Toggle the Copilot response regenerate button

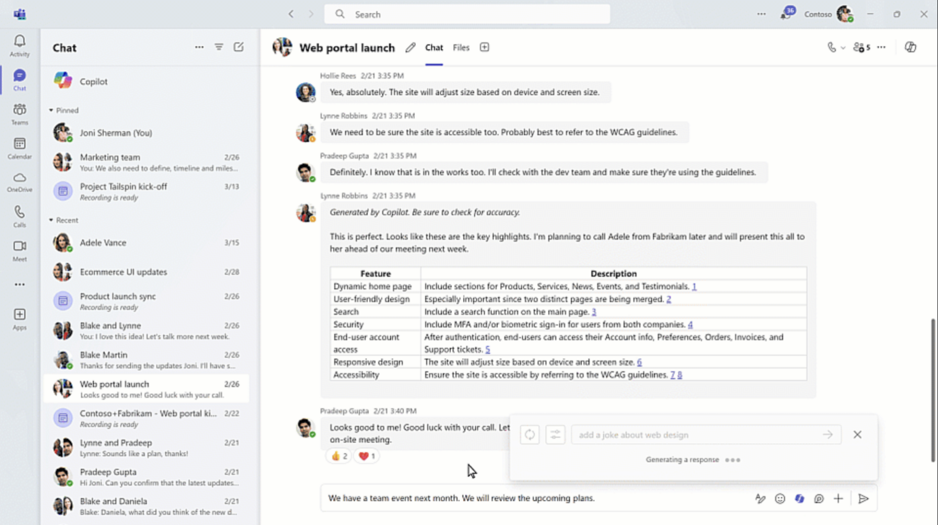(x=529, y=435)
